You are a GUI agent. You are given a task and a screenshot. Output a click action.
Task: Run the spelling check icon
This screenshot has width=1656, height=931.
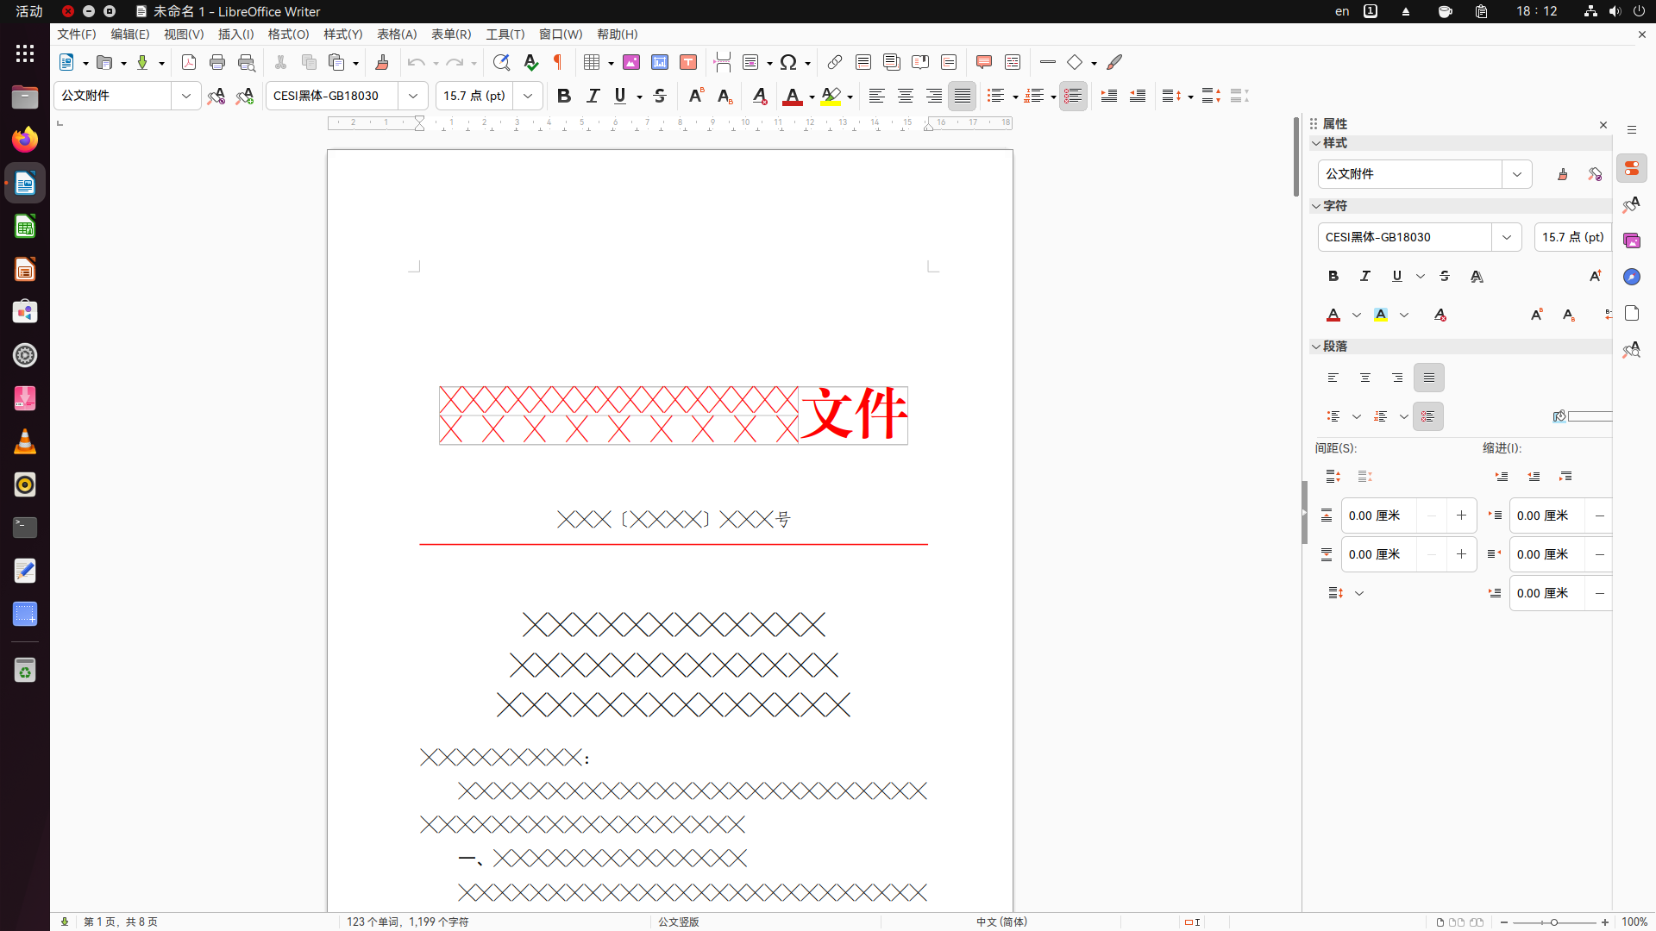click(x=530, y=62)
